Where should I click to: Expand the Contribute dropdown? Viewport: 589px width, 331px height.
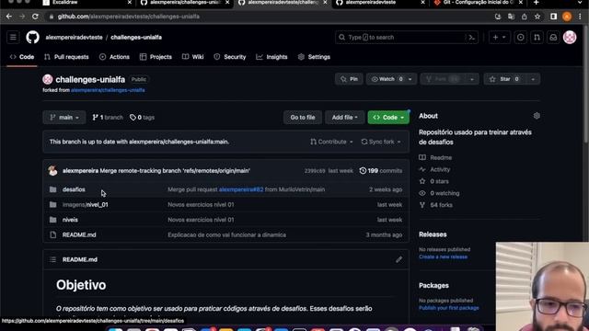coord(331,142)
